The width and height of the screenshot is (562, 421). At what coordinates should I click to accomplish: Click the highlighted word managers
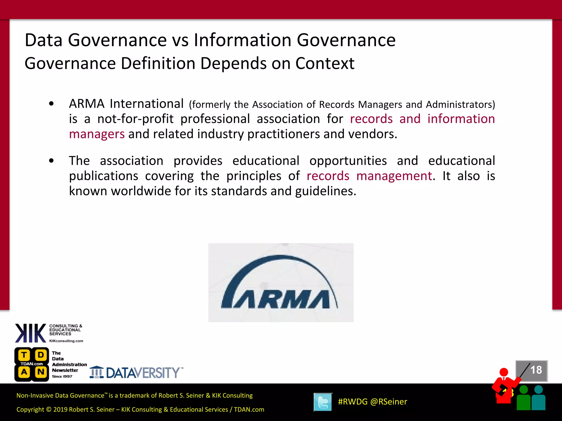97,134
